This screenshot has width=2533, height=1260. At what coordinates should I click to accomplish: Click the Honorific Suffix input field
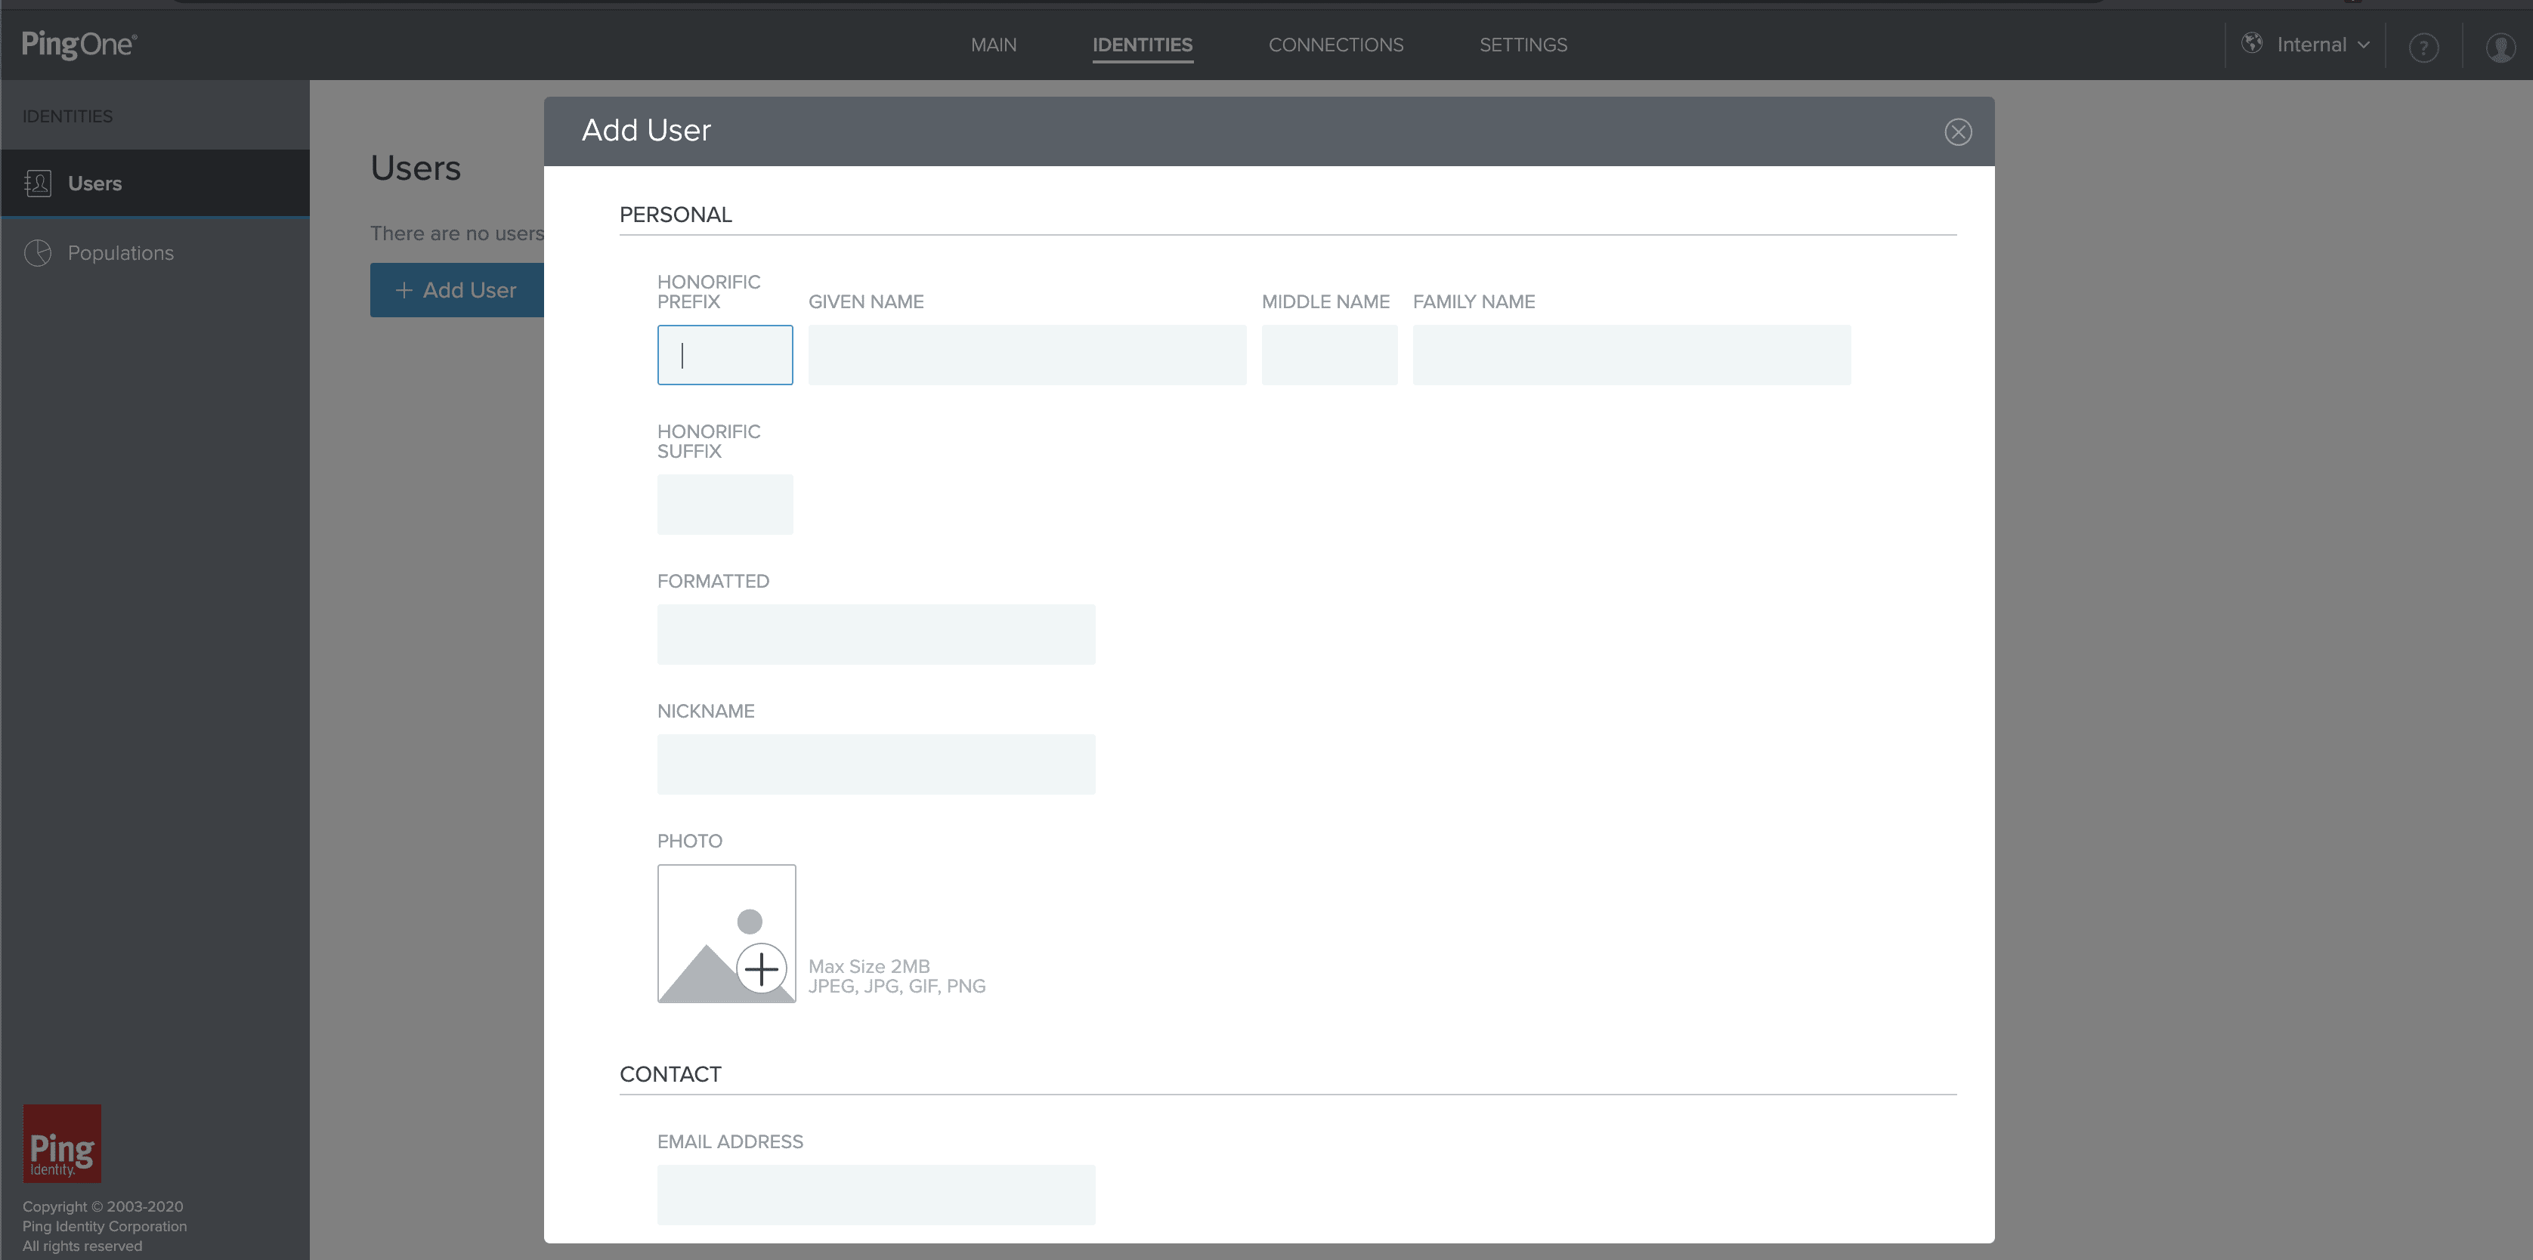725,504
